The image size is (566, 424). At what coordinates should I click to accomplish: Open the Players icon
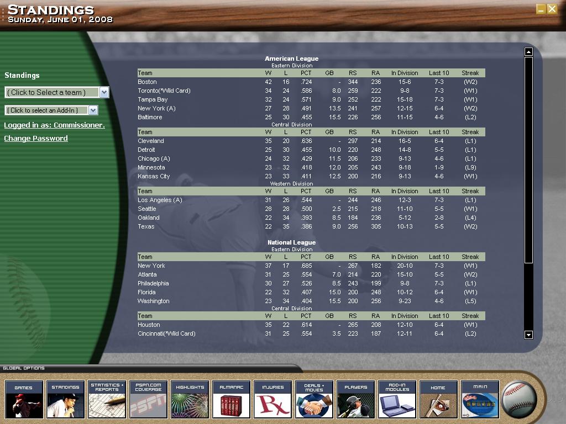[356, 399]
